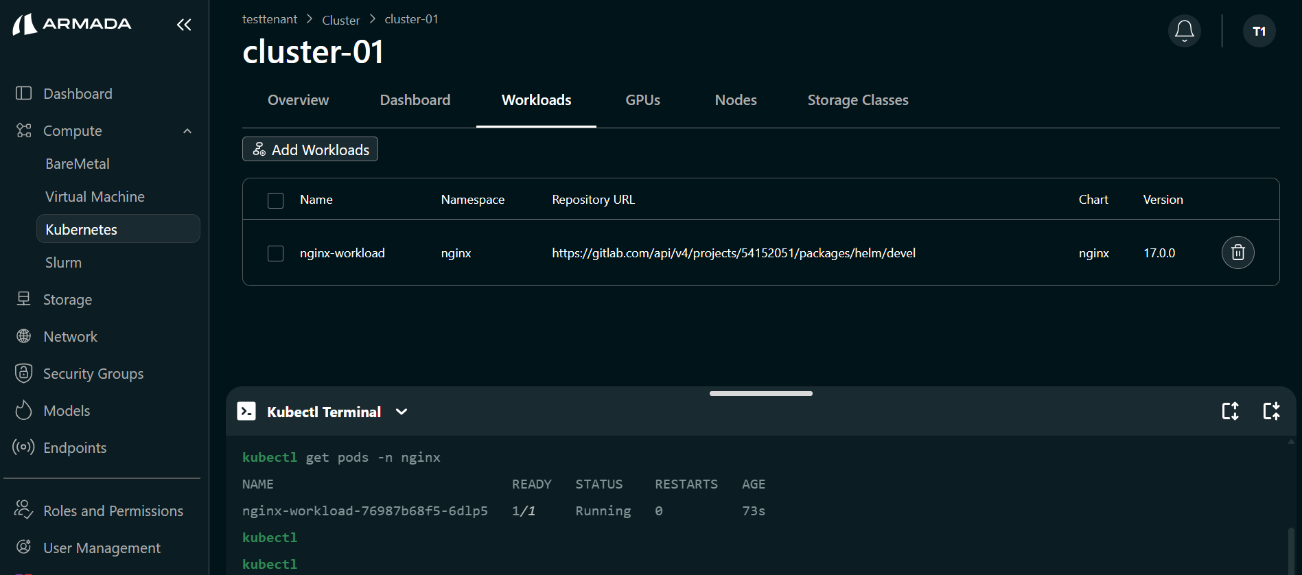Click the Add Workloads button
Viewport: 1302px width, 575px height.
pos(310,149)
